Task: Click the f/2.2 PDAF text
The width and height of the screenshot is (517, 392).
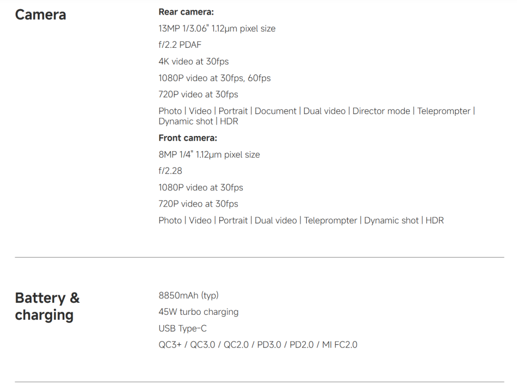Action: 180,45
